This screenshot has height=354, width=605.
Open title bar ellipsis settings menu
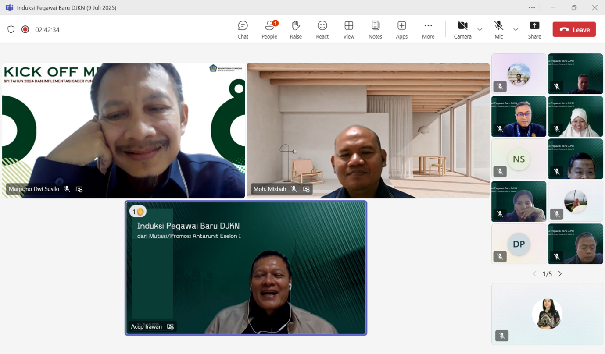point(532,7)
